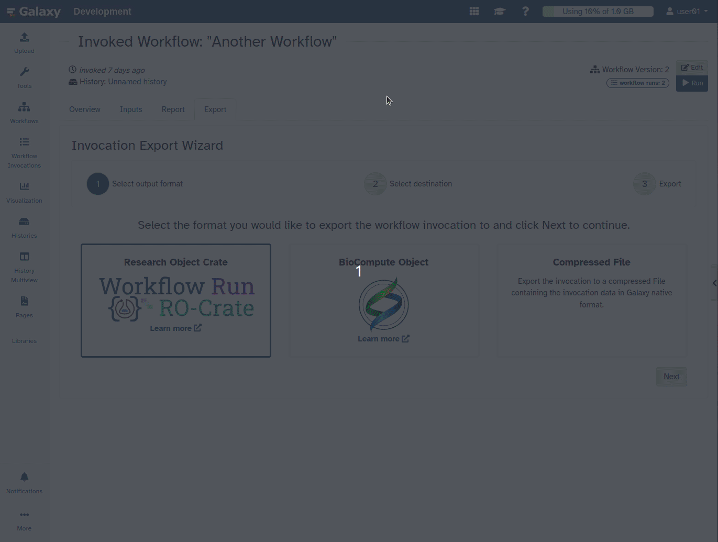Image resolution: width=718 pixels, height=542 pixels.
Task: Open Workflows from the sidebar
Action: [24, 113]
